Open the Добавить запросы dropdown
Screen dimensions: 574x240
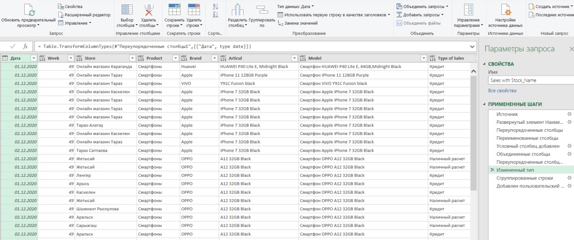[420, 15]
